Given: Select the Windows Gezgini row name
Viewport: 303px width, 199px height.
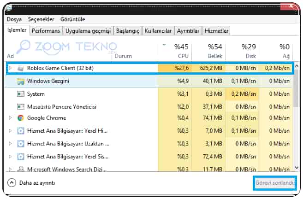Looking at the screenshot, I should click(x=48, y=81).
